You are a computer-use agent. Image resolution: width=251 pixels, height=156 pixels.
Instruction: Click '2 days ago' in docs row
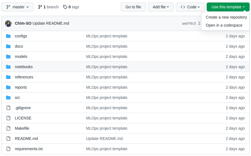pyautogui.click(x=235, y=46)
